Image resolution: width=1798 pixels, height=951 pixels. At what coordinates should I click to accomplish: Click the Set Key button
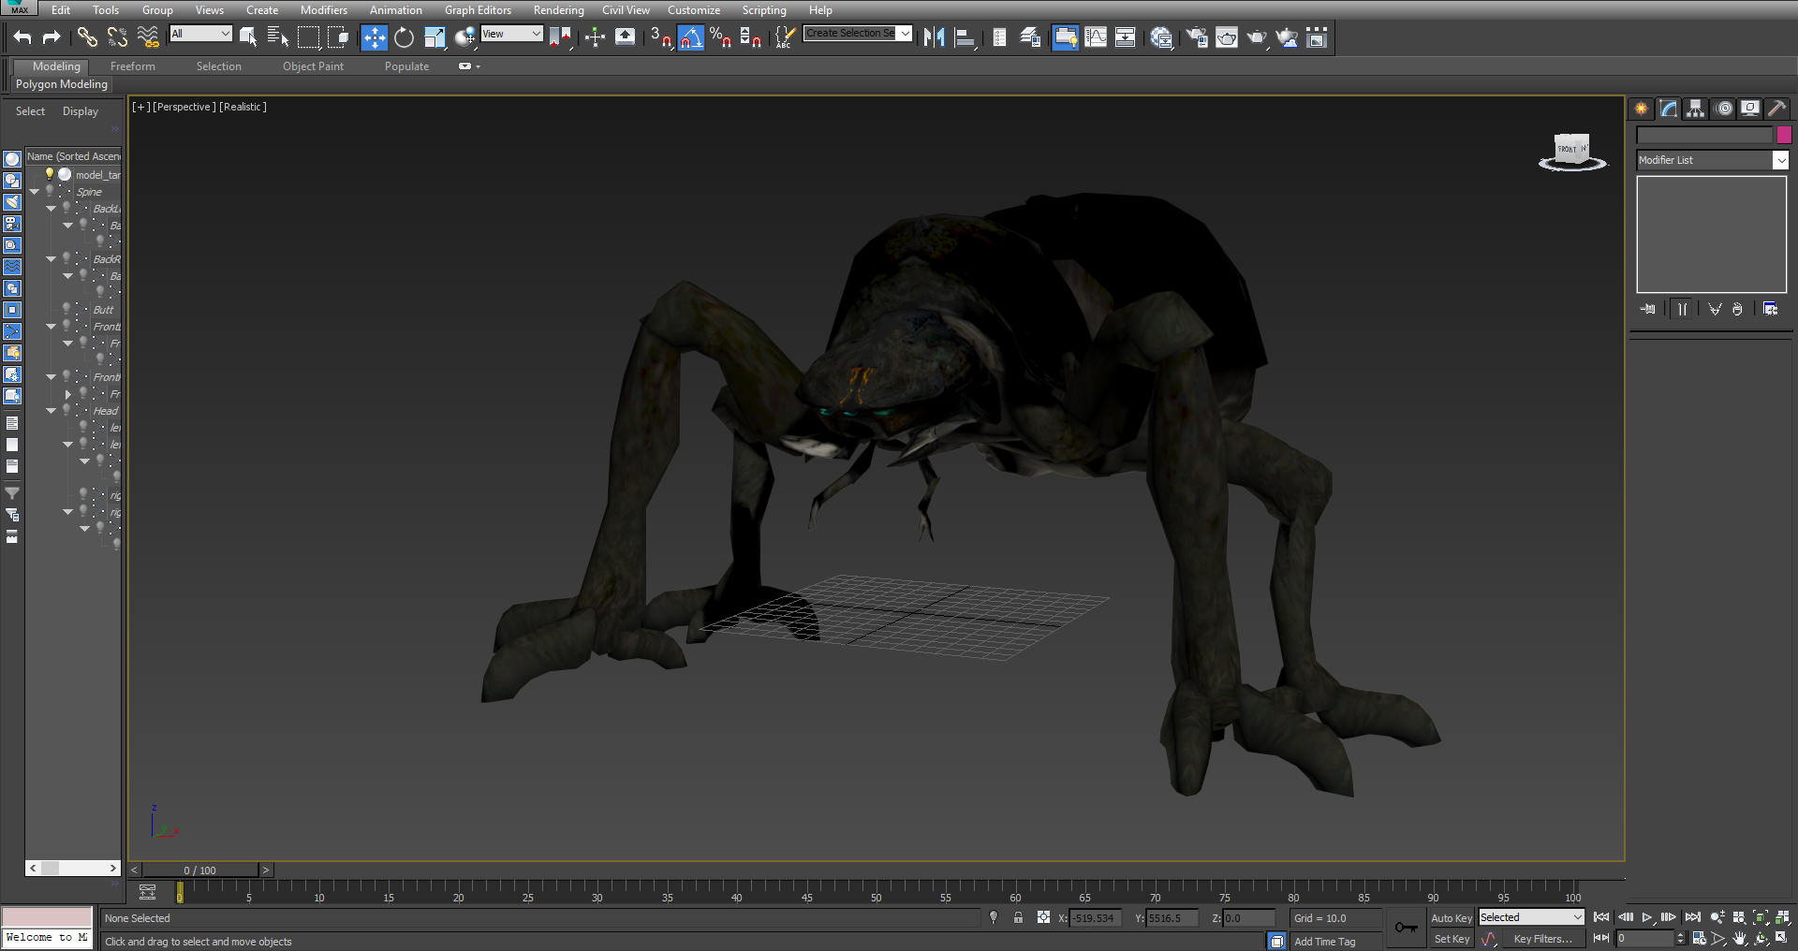(1452, 939)
